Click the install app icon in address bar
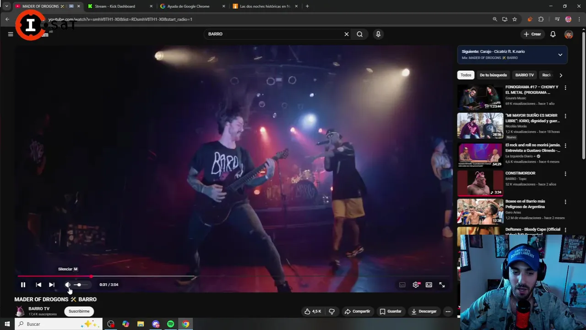Image resolution: width=586 pixels, height=330 pixels. point(505,19)
